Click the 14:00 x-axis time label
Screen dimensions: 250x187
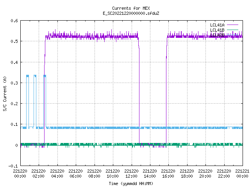click(150, 176)
